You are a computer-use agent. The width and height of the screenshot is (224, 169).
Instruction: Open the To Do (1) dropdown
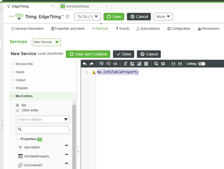coord(88,17)
